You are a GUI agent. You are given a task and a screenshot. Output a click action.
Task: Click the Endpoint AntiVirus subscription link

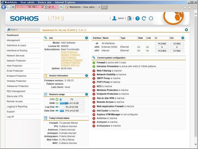coord(70,65)
